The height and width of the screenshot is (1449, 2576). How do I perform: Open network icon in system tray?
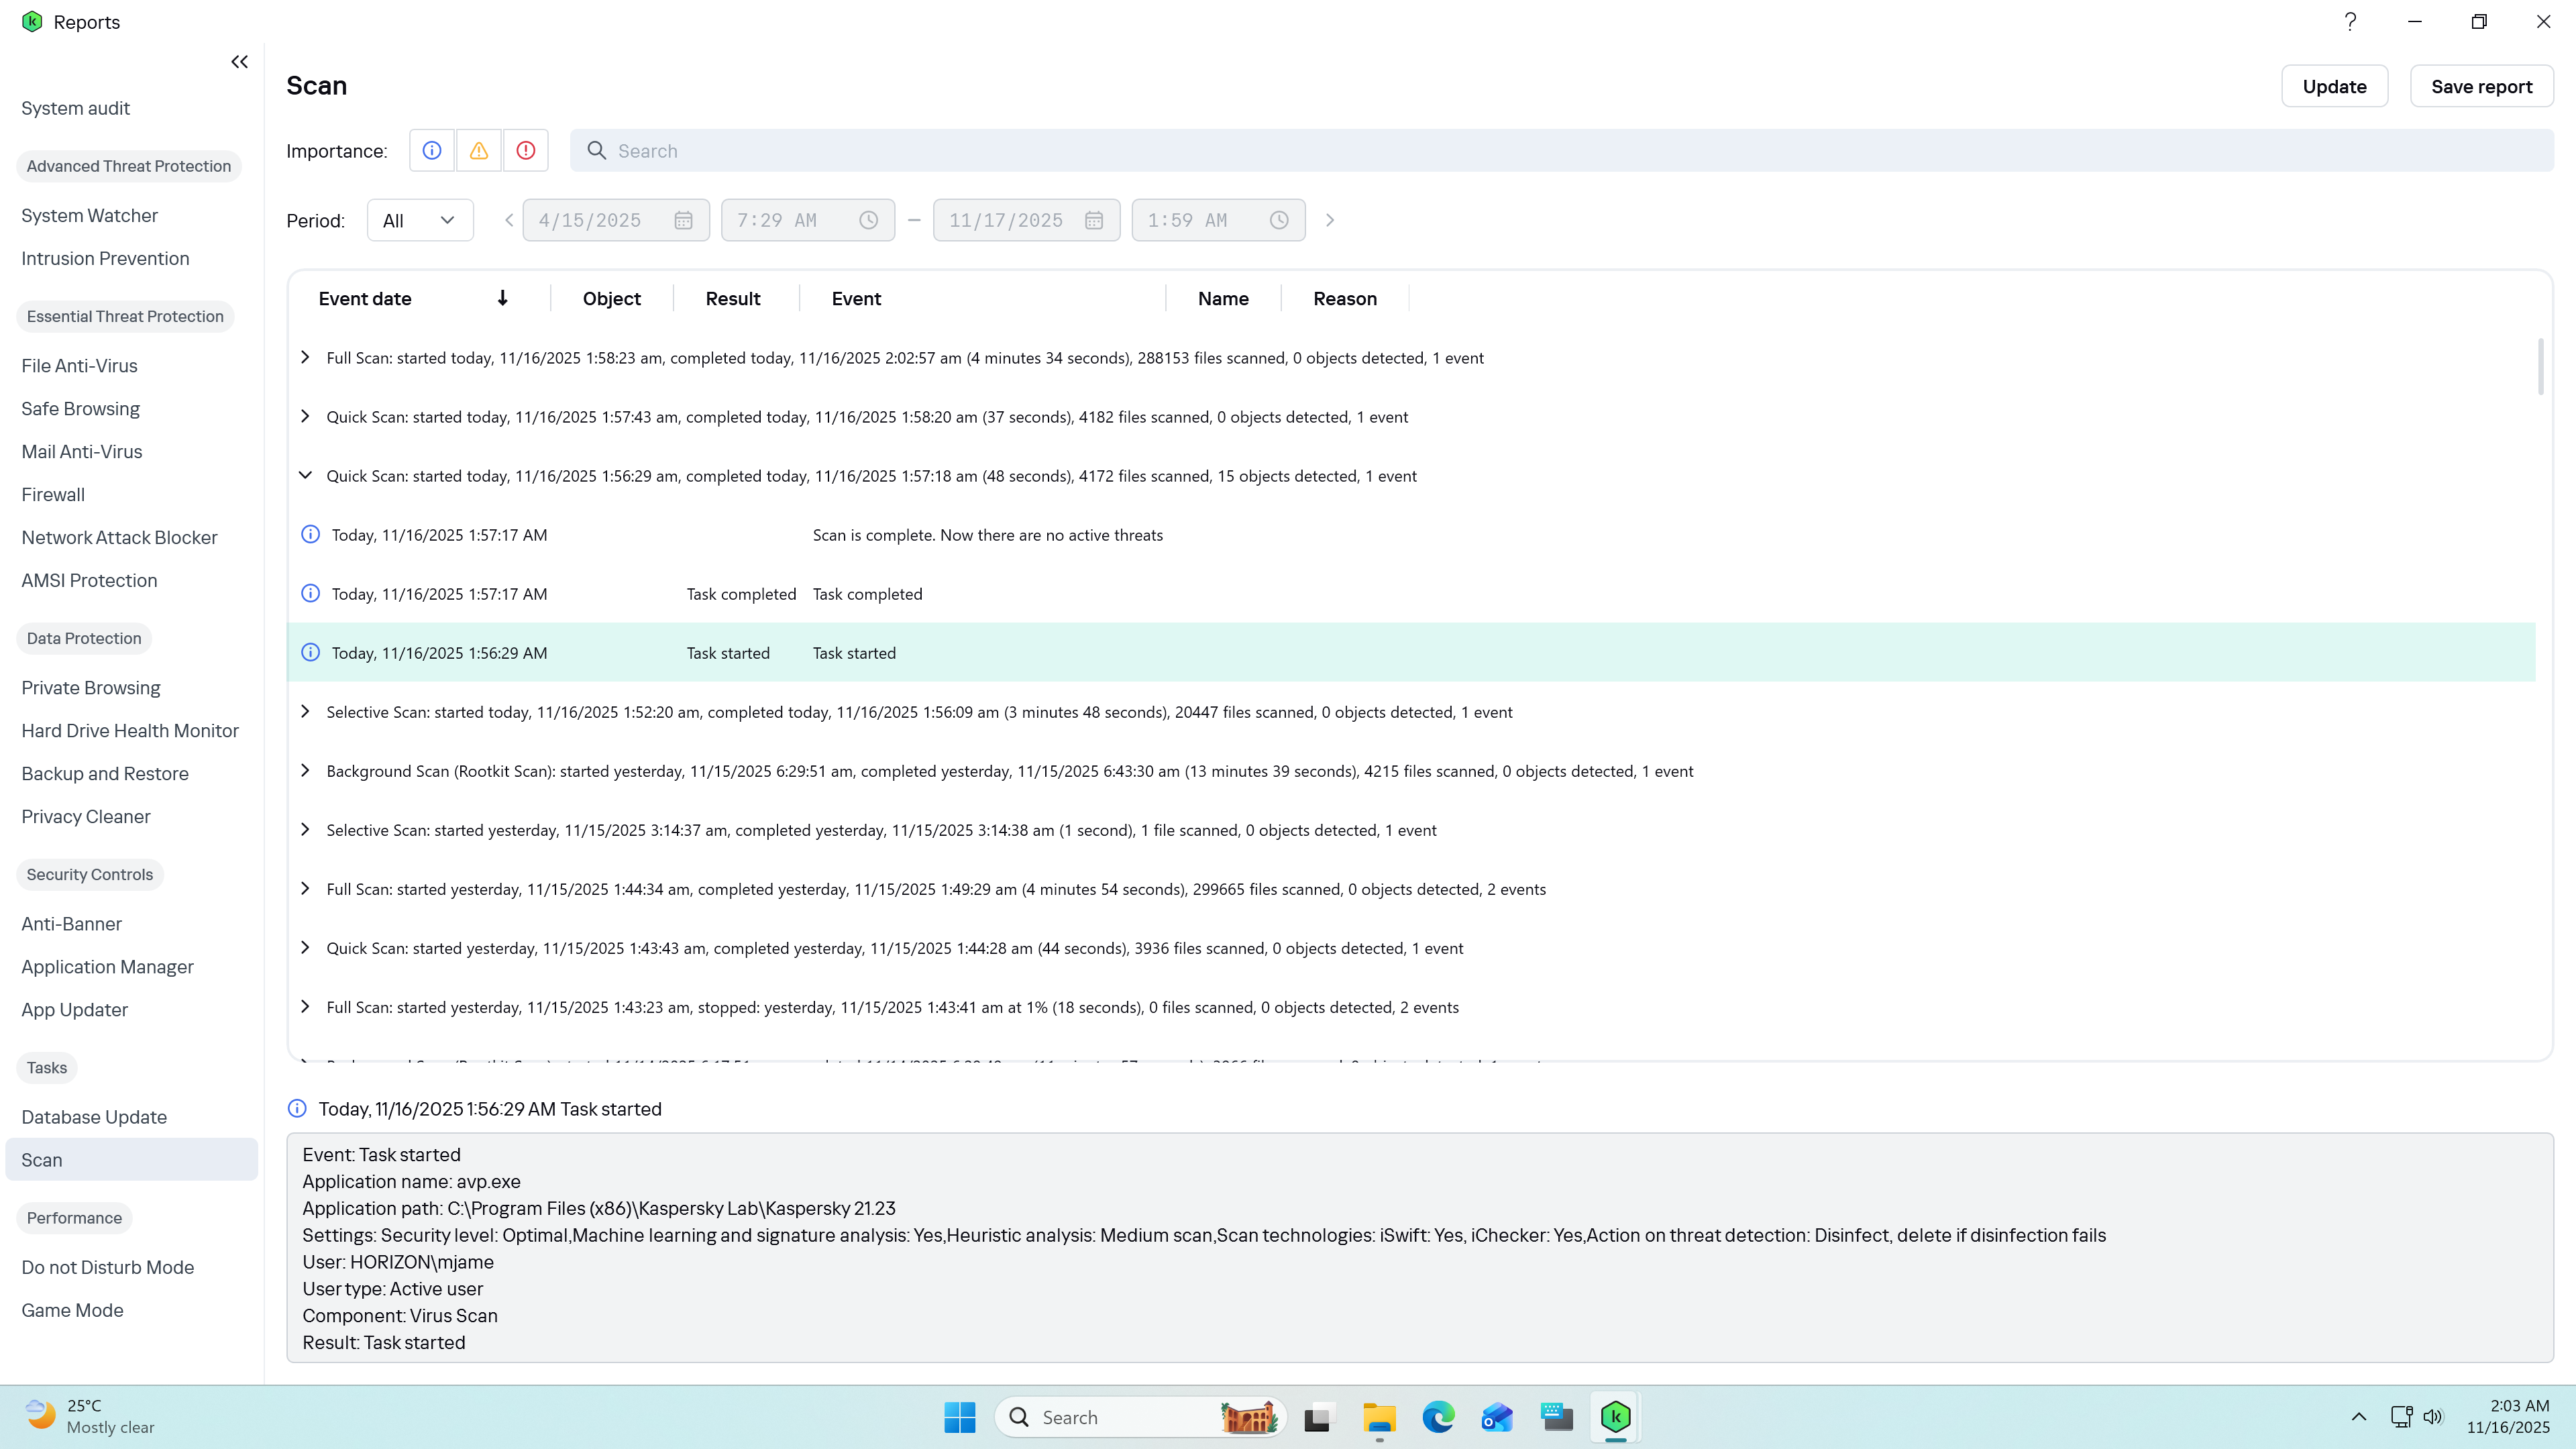2401,1416
